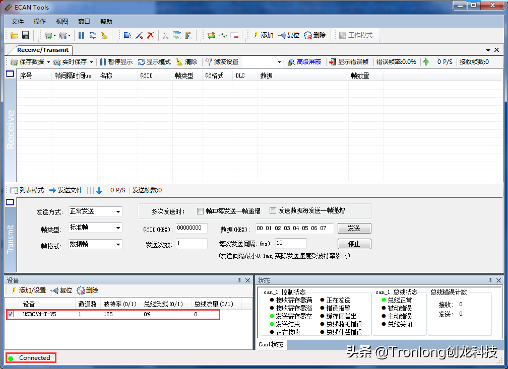
Task: Click the 发送 send button
Action: [x=354, y=228]
